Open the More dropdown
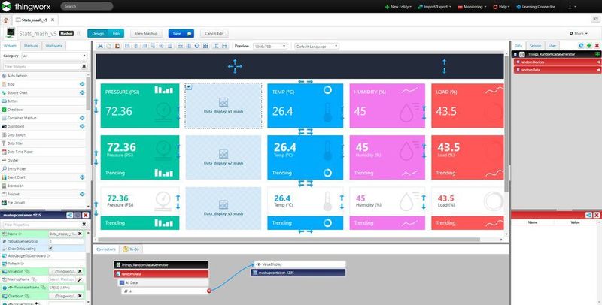This screenshot has height=305, width=602. click(x=578, y=33)
